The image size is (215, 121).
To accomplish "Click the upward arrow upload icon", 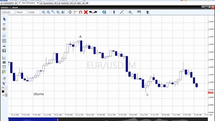I will pyautogui.click(x=147, y=12).
